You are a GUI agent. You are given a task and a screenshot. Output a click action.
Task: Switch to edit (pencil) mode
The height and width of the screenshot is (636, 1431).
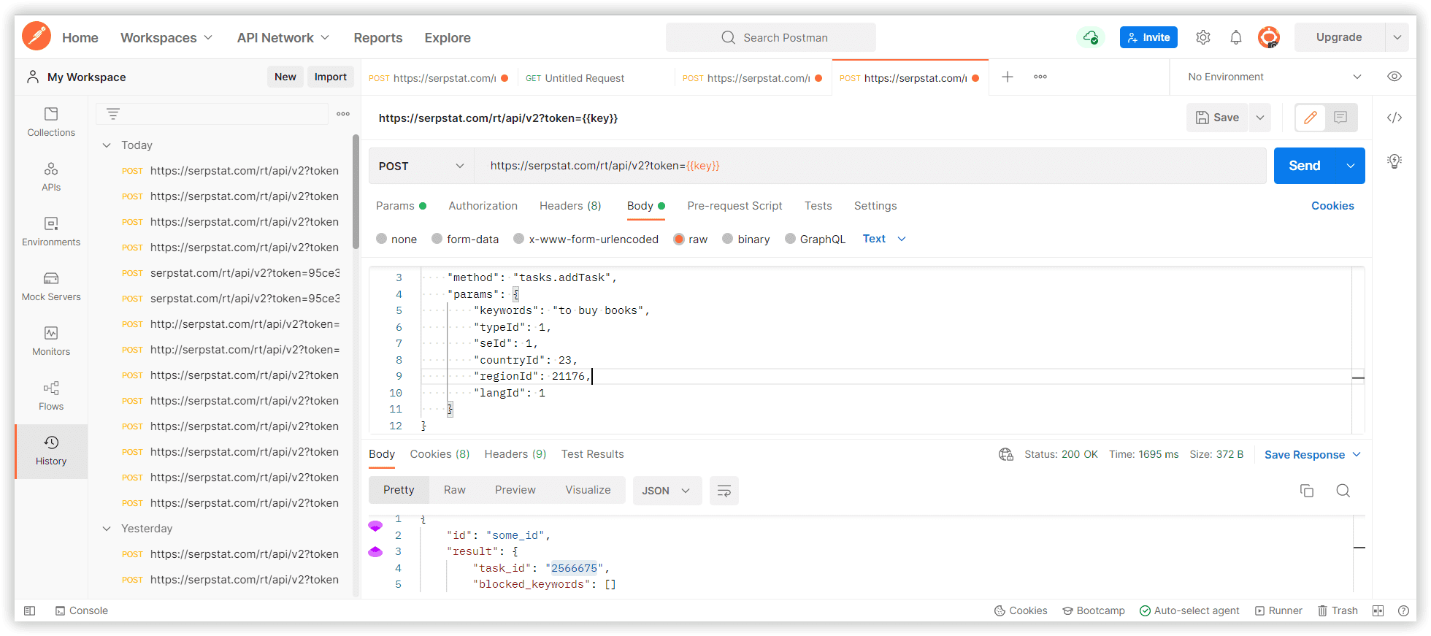point(1311,118)
